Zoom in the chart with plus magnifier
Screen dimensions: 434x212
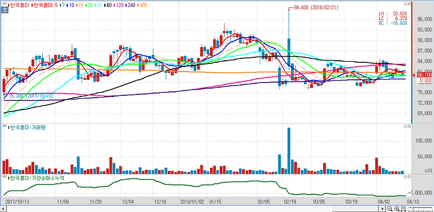pyautogui.click(x=397, y=209)
